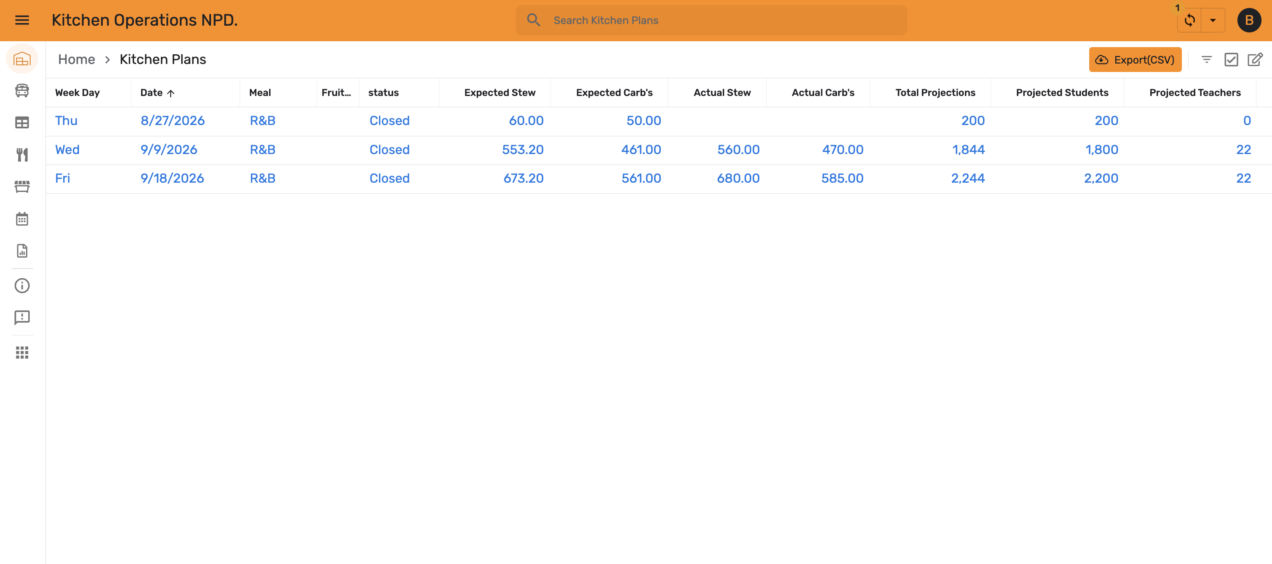Open the filter options icon
The height and width of the screenshot is (564, 1272).
1206,60
